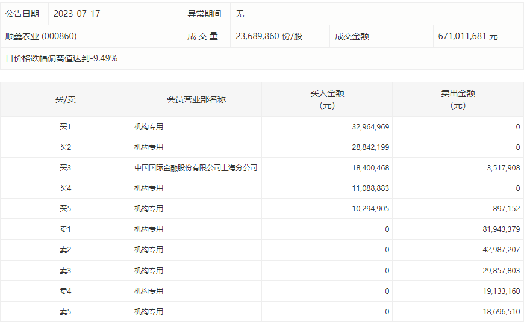Select the 卖3 row label
This screenshot has height=322, width=524.
66,271
